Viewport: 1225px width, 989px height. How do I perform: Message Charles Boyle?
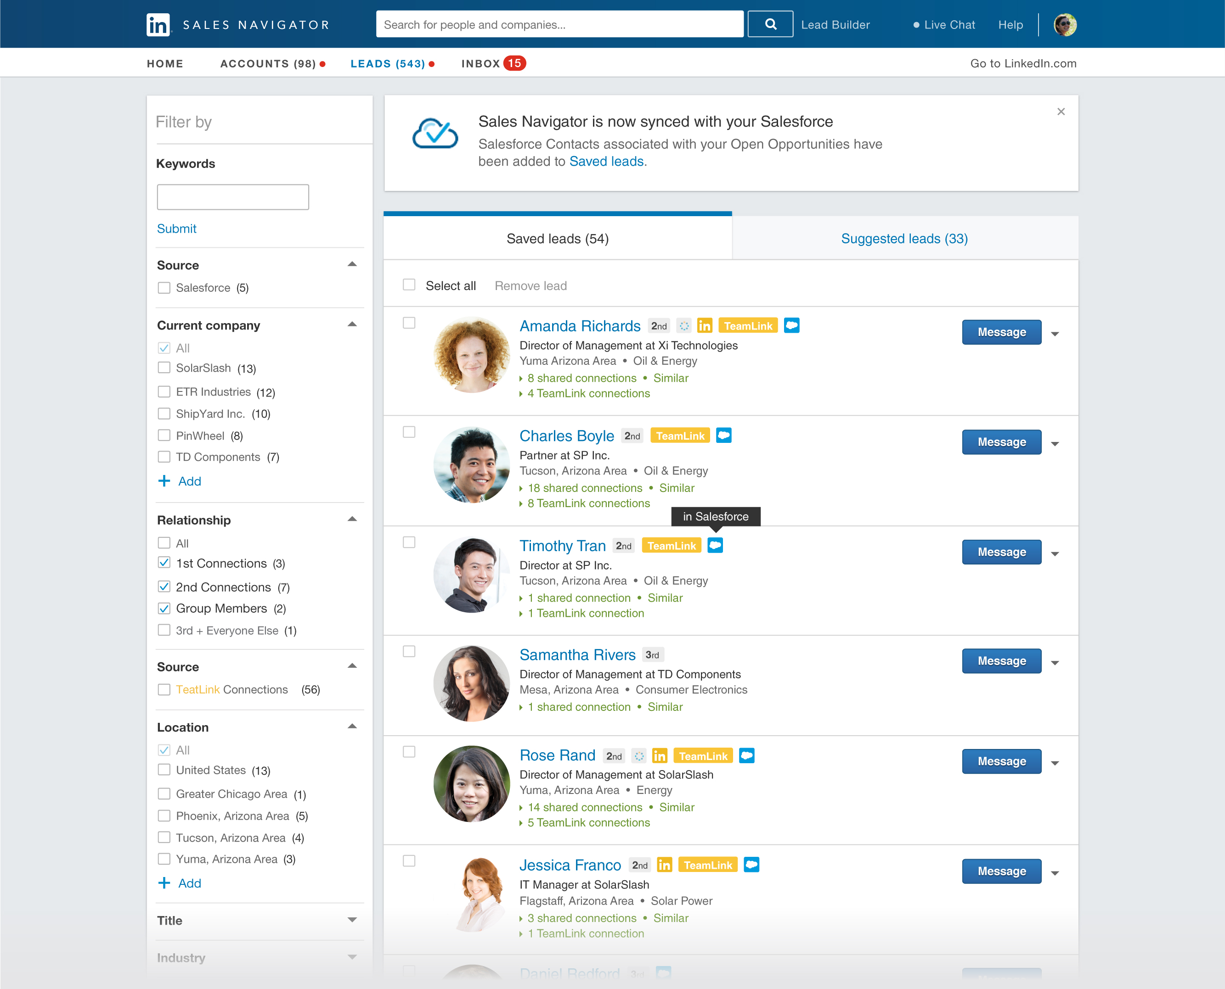pyautogui.click(x=1002, y=442)
